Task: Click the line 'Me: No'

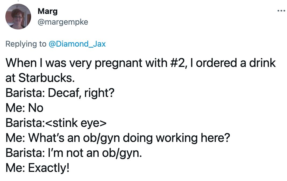Action: (x=24, y=108)
